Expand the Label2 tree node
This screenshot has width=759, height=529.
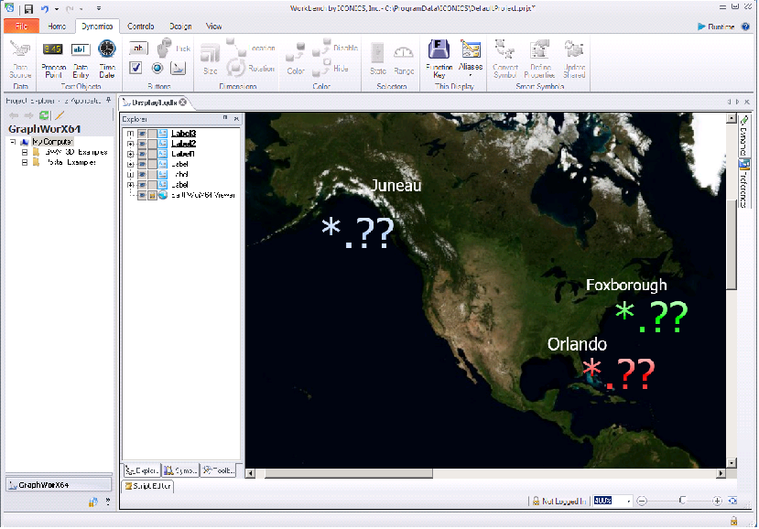pyautogui.click(x=131, y=144)
